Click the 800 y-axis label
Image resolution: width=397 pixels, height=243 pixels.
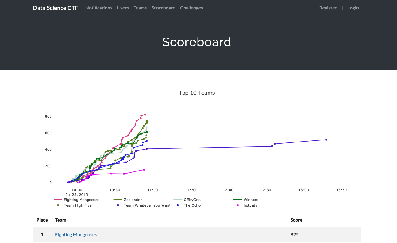[x=48, y=116]
